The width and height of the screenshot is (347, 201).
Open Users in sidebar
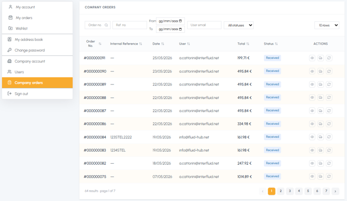[x=37, y=72]
